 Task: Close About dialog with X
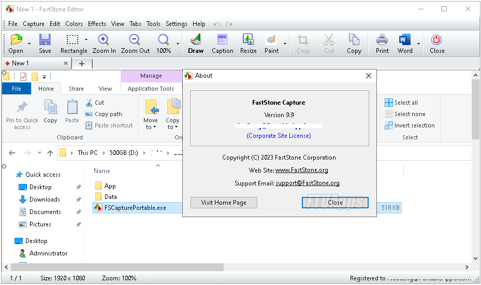pos(369,76)
